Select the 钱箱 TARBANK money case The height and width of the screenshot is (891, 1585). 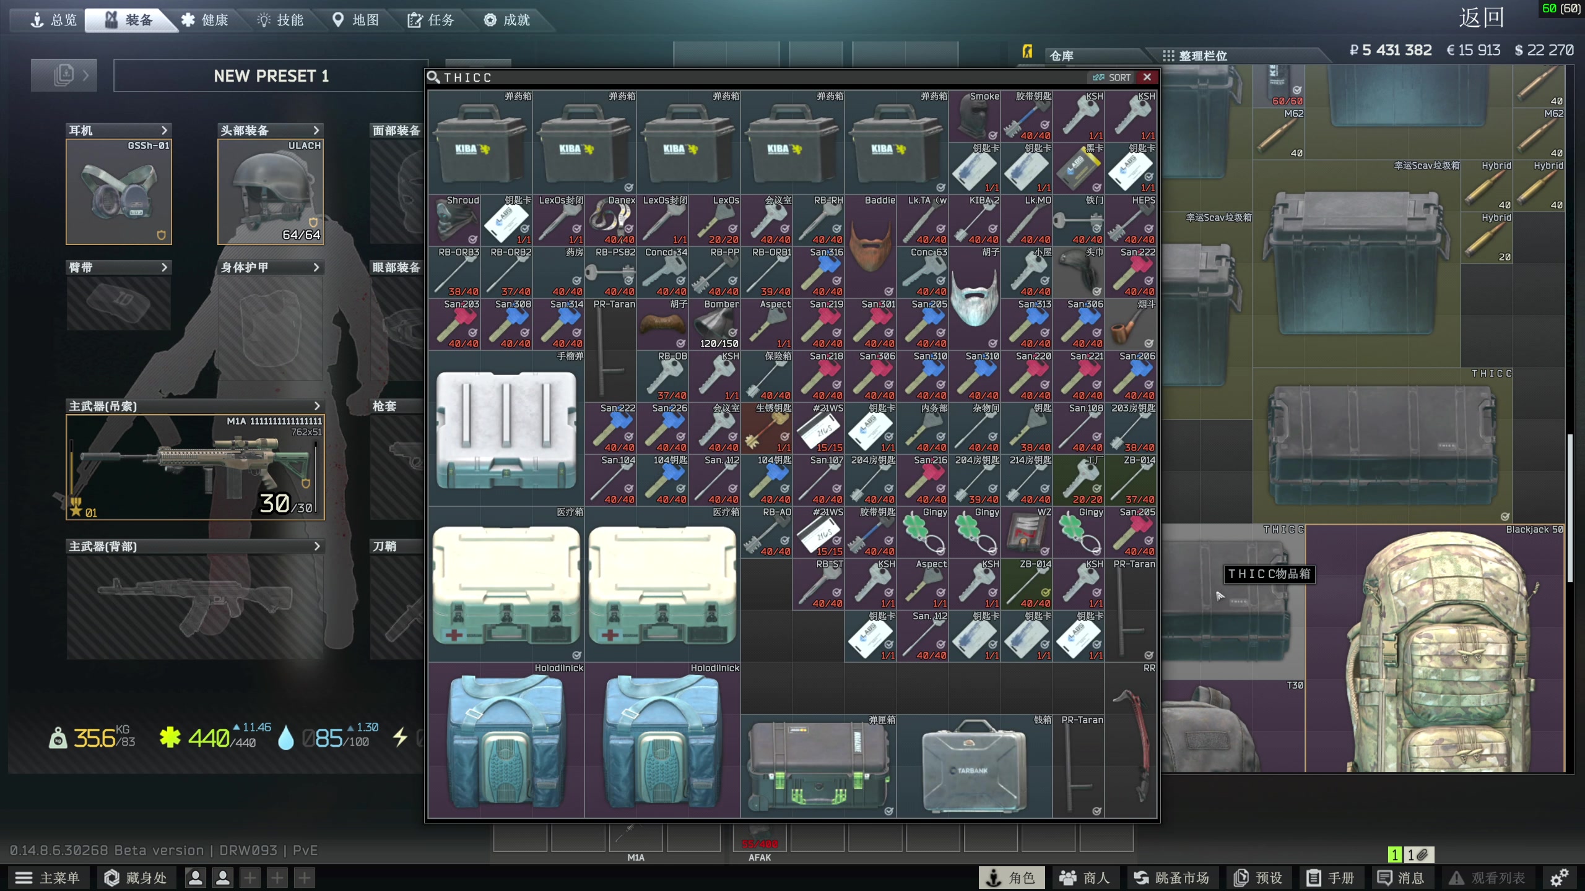coord(975,766)
